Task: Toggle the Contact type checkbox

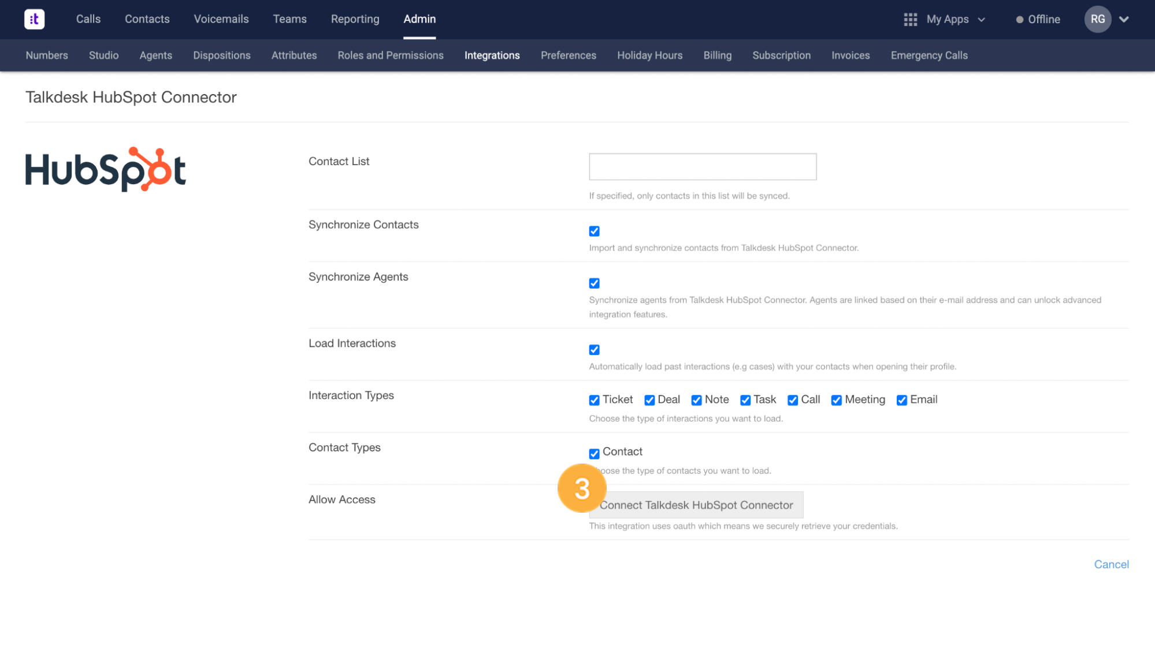Action: coord(594,453)
